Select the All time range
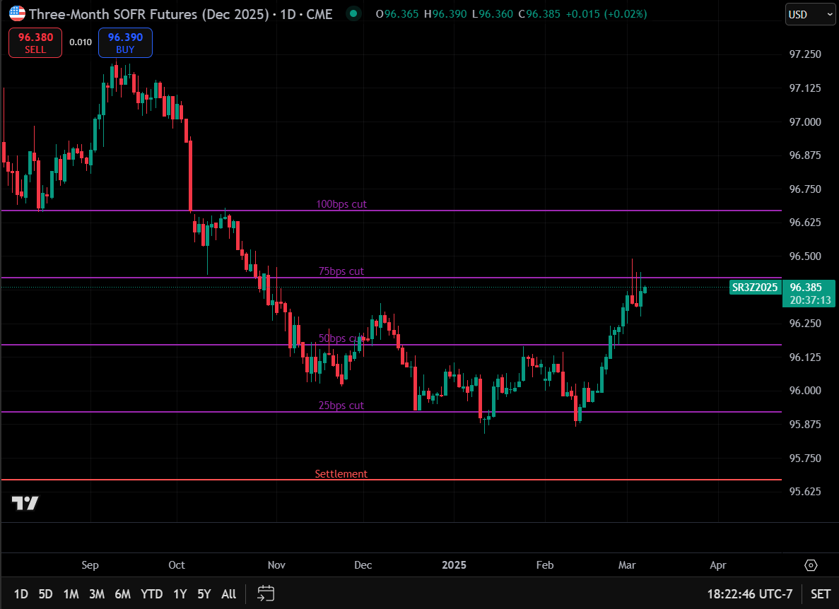839x609 pixels. coord(228,594)
